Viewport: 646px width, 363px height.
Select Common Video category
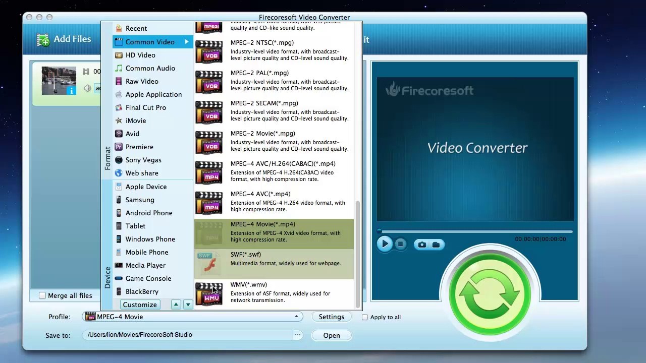pyautogui.click(x=153, y=42)
